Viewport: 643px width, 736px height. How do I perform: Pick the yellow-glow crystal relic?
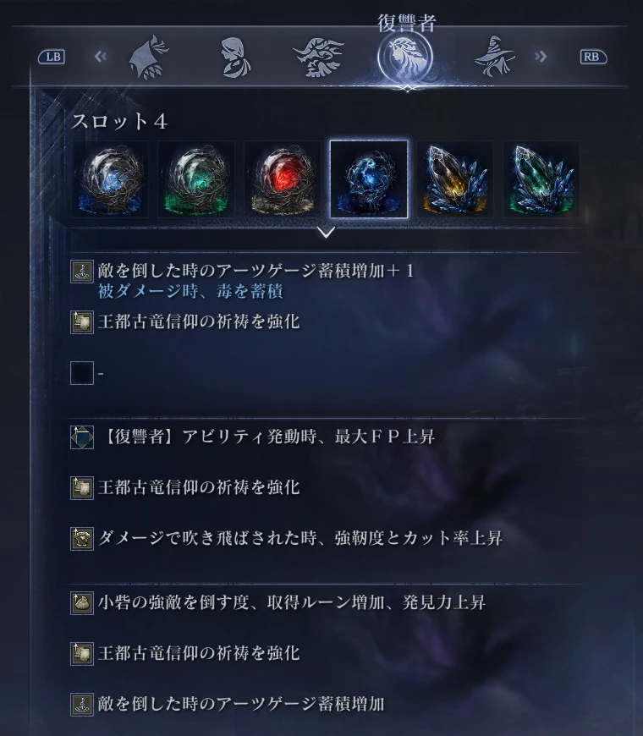tap(455, 180)
